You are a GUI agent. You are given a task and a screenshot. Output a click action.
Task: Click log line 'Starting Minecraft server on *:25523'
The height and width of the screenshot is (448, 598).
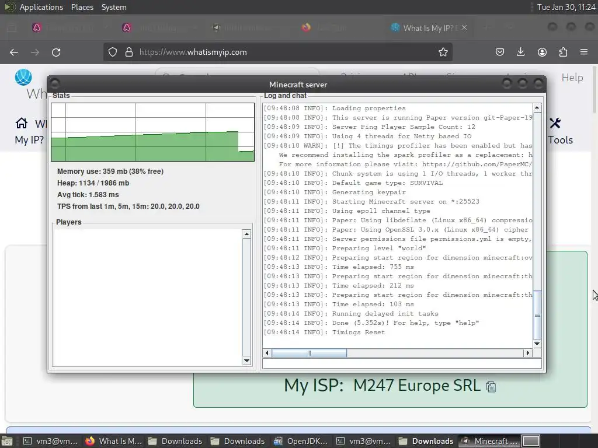[x=371, y=201]
